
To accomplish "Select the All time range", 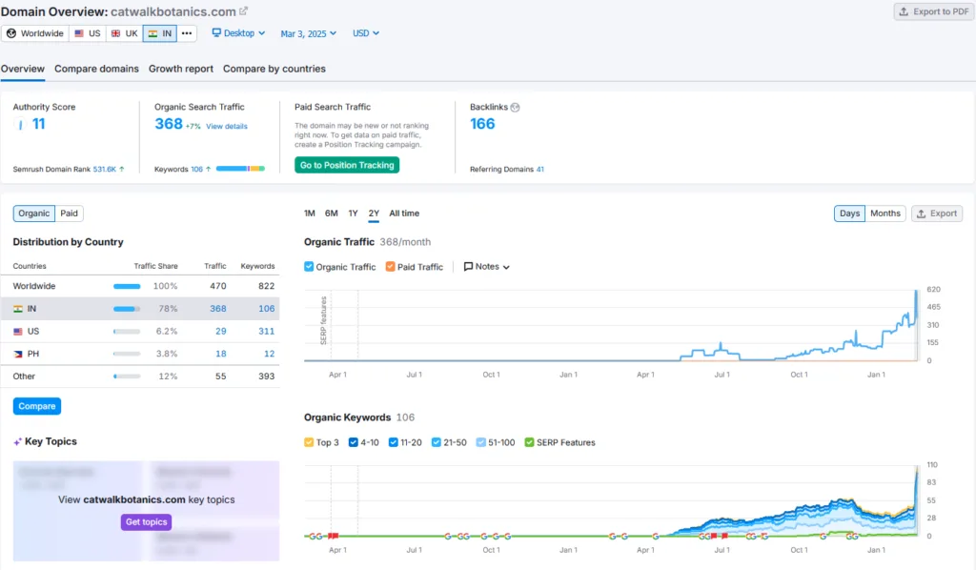I will click(x=404, y=214).
